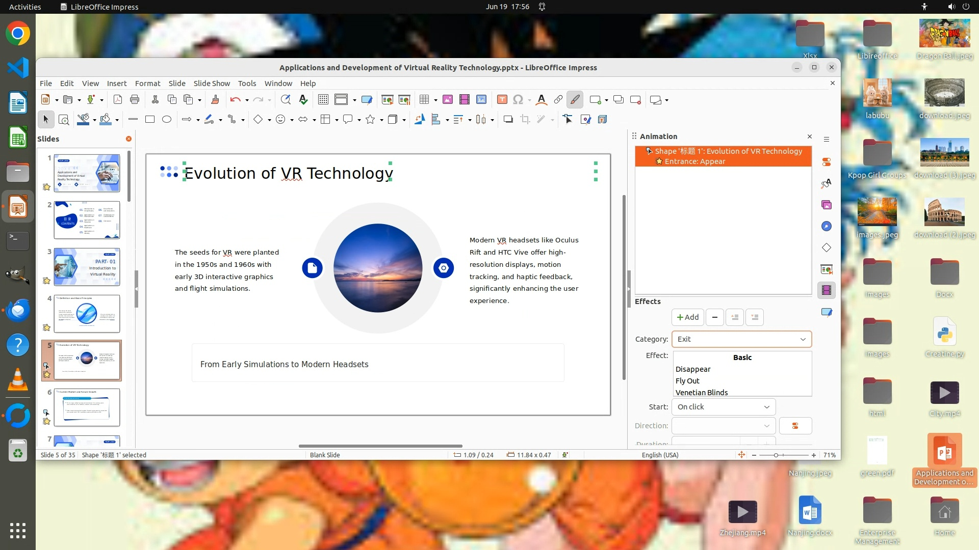Image resolution: width=979 pixels, height=550 pixels.
Task: Toggle Draw Functions highlighter button
Action: (x=575, y=100)
